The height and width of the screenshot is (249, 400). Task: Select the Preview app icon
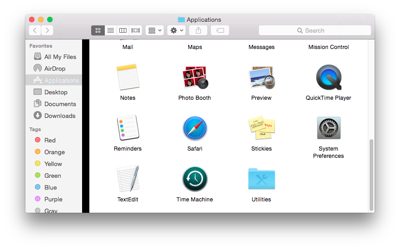[262, 77]
